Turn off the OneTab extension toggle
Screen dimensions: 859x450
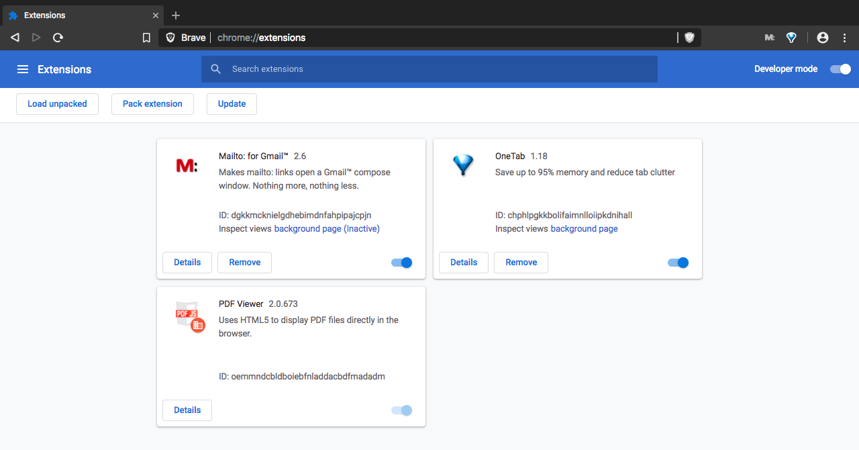pyautogui.click(x=678, y=263)
